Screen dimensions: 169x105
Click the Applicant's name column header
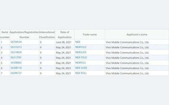(137, 34)
